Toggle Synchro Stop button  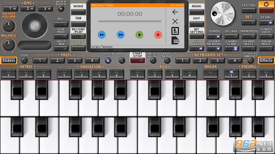[x=122, y=60]
